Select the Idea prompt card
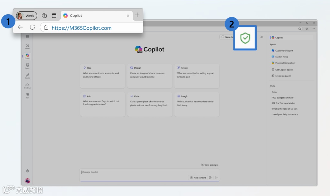Viewport: 330px width, 196px height. (x=102, y=76)
